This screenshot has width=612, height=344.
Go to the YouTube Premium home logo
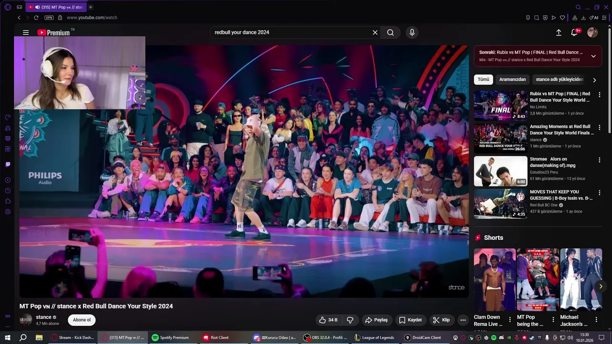54,32
